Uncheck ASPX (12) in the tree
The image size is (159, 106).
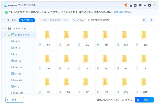tap(12, 67)
